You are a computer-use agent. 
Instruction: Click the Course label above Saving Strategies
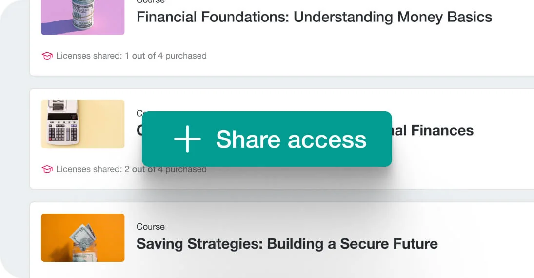pyautogui.click(x=150, y=227)
